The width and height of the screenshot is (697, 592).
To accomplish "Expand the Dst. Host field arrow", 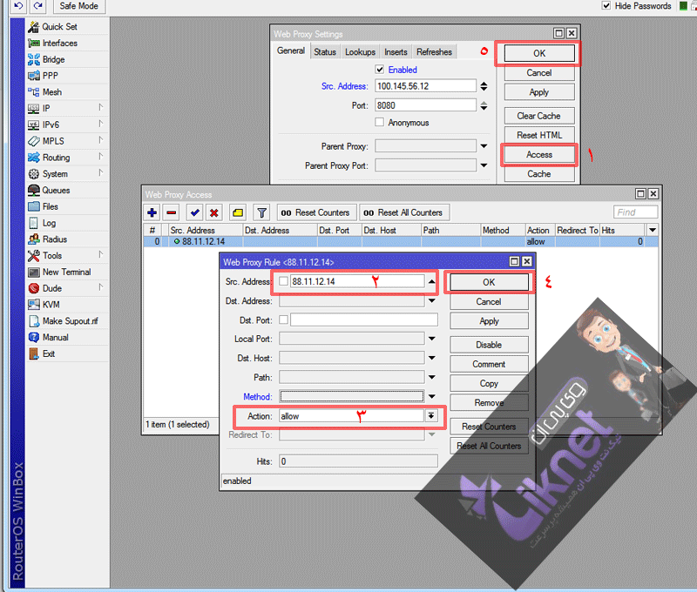I will pyautogui.click(x=430, y=358).
